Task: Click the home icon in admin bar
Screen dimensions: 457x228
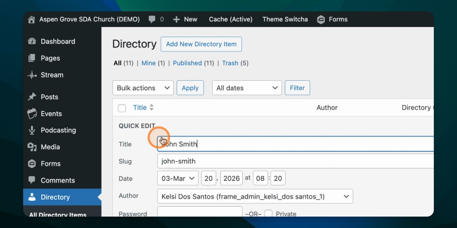Action: [x=31, y=20]
